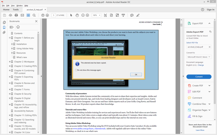Zoom out with minus icon
The height and width of the screenshot is (135, 217).
(x=83, y=15)
